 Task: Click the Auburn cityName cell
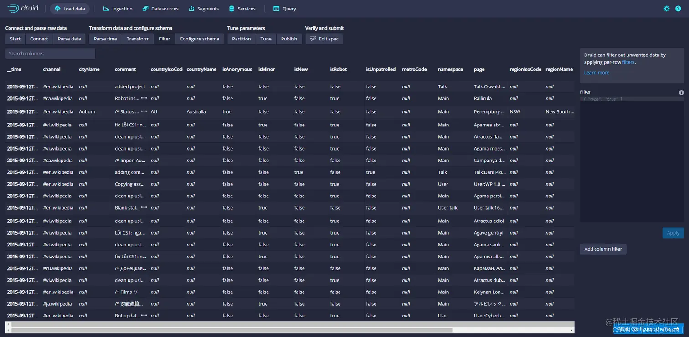(x=87, y=111)
